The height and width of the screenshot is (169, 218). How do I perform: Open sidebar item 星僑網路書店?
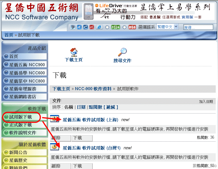tap(25, 97)
